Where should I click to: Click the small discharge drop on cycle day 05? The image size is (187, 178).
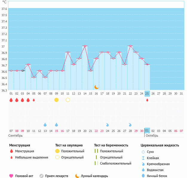34,100
